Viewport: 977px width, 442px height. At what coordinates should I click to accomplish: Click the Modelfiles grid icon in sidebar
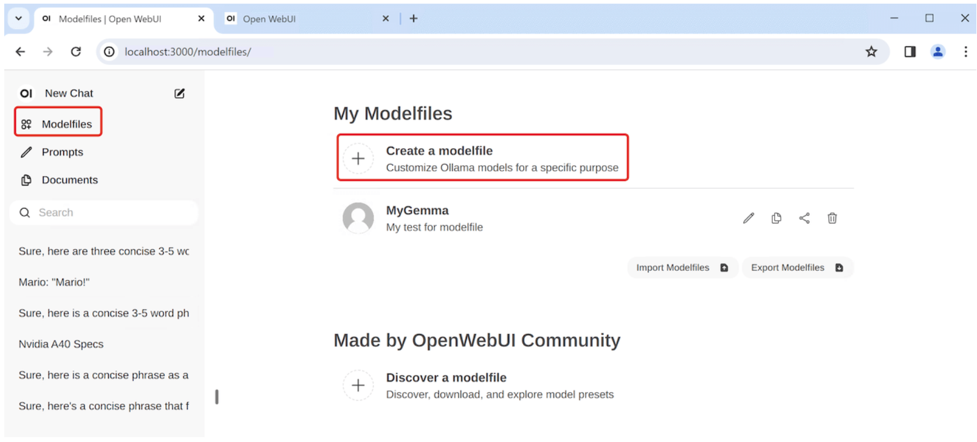tap(26, 124)
